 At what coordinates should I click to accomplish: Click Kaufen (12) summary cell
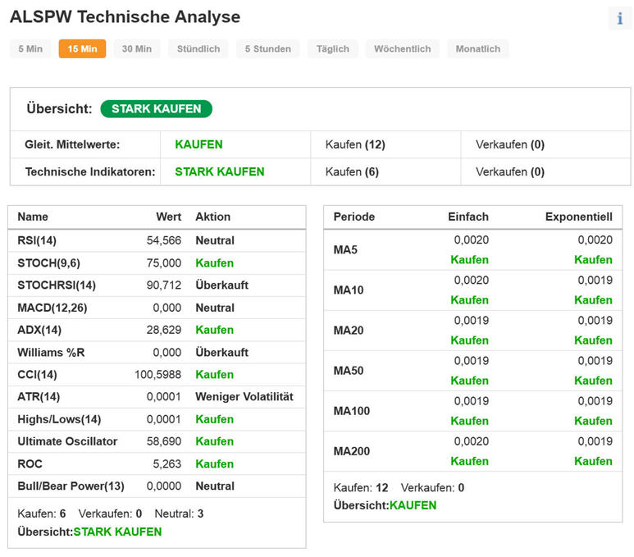[x=355, y=144]
